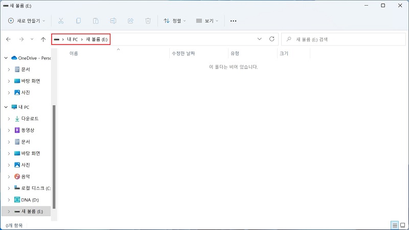
Task: Expand the 다운로드 tree node
Action: click(9, 119)
